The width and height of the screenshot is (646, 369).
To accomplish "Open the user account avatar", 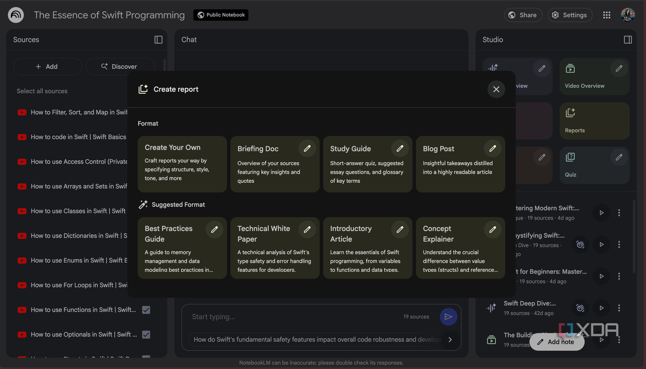I will click(x=628, y=15).
